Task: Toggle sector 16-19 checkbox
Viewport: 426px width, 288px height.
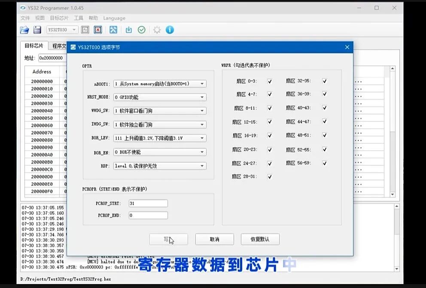Action: (x=270, y=136)
